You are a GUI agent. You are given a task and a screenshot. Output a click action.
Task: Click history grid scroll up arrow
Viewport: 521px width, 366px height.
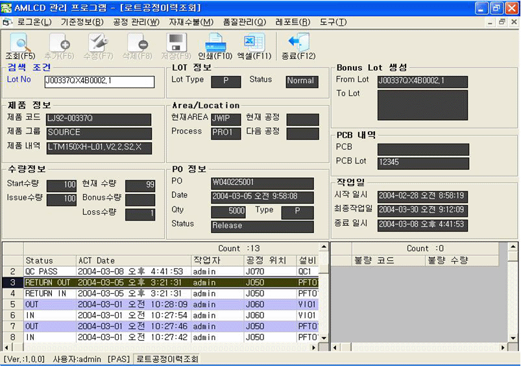[x=324, y=247]
